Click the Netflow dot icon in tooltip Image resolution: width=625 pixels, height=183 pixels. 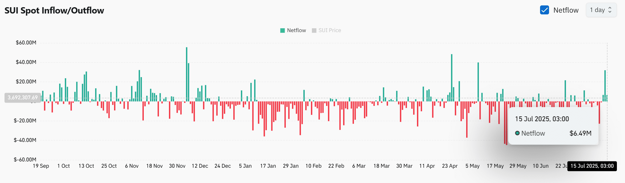tap(517, 133)
